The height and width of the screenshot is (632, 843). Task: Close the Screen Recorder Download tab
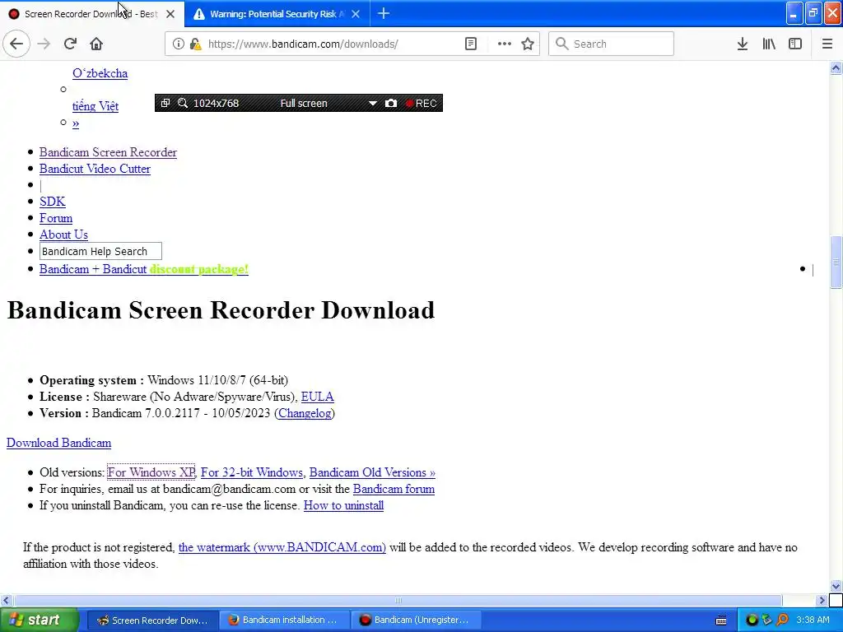point(170,14)
